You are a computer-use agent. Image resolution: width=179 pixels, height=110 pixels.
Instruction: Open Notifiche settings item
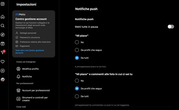coord(24,77)
